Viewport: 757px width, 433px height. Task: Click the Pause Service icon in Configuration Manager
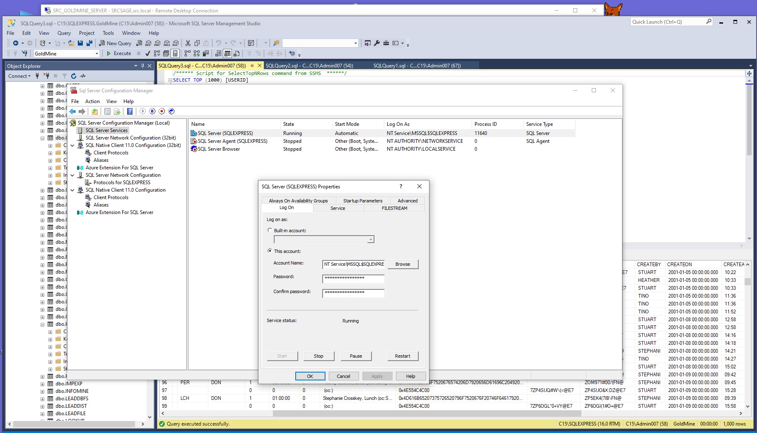tap(152, 111)
